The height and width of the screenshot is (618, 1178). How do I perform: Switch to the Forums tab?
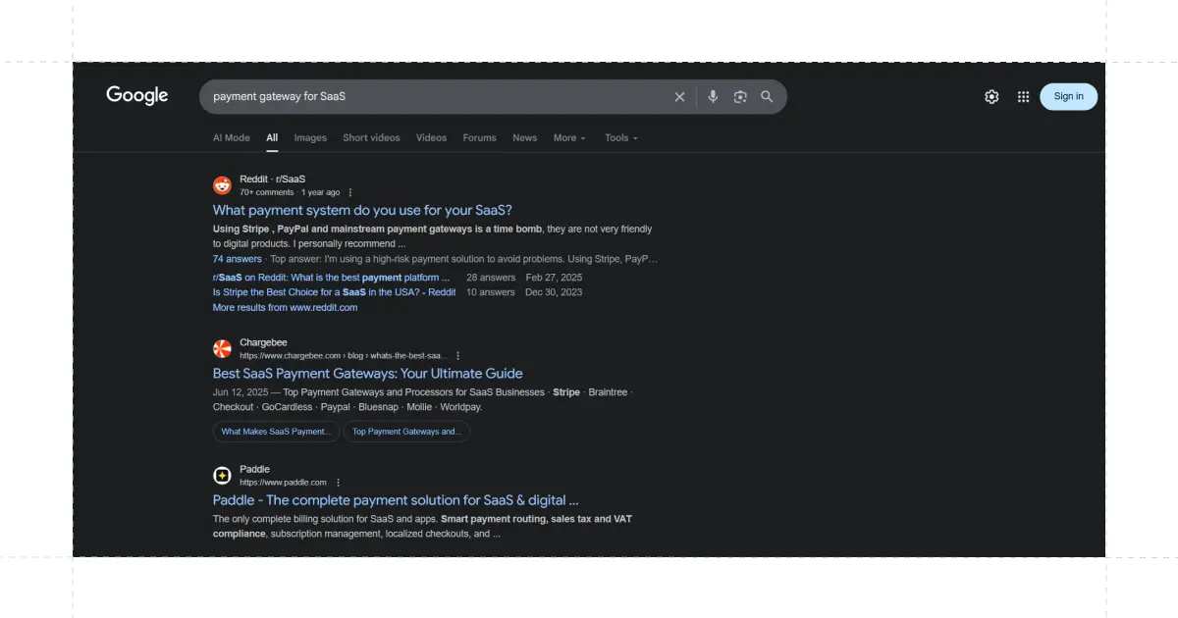(x=479, y=137)
